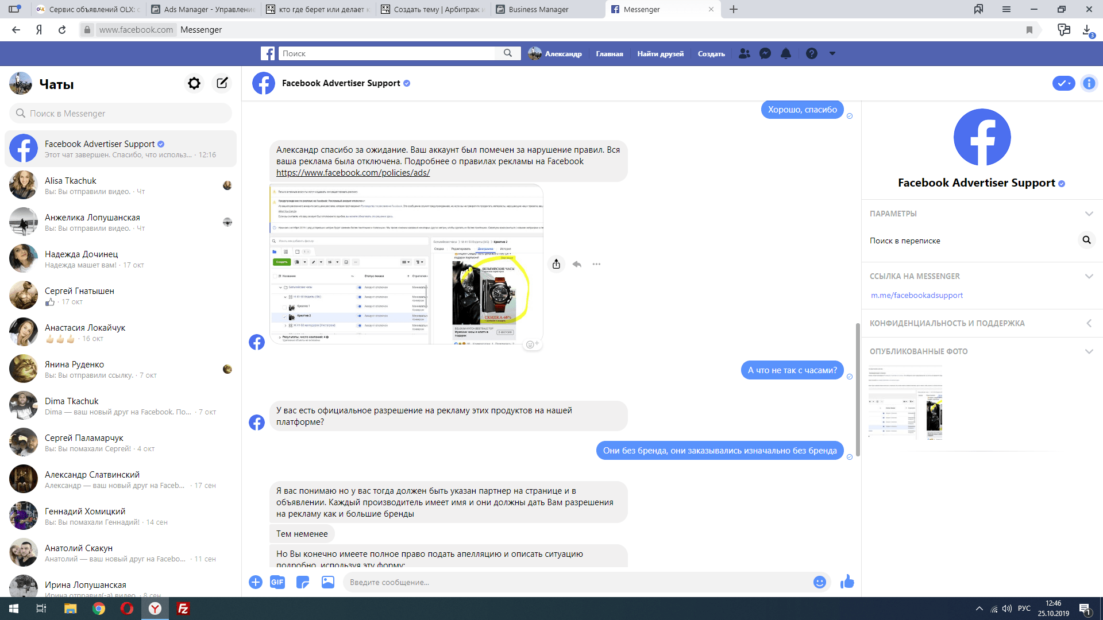The width and height of the screenshot is (1103, 620).
Task: Open chat with Dima Tkachuk
Action: pyautogui.click(x=121, y=406)
